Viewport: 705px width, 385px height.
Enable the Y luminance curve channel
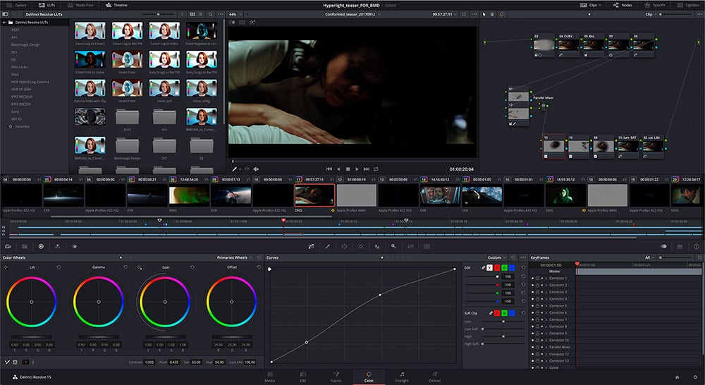click(490, 268)
